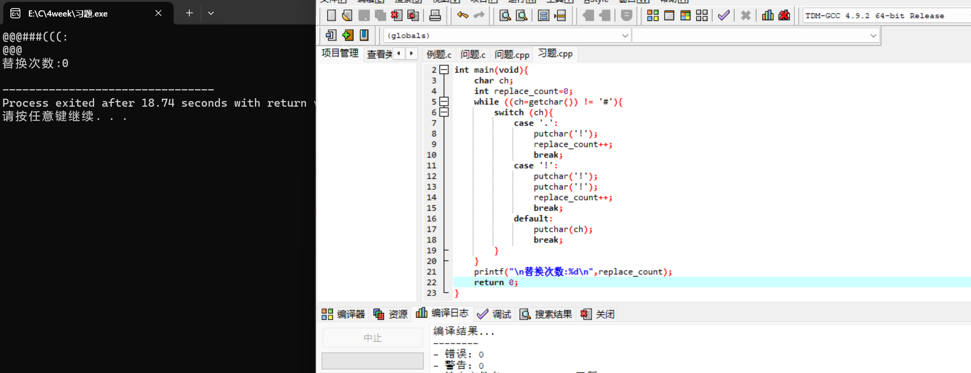971x373 pixels.
Task: Show the 编译日志 bottom panel tab
Action: [x=442, y=313]
